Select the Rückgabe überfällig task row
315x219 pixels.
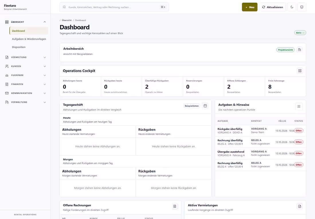tap(261, 130)
